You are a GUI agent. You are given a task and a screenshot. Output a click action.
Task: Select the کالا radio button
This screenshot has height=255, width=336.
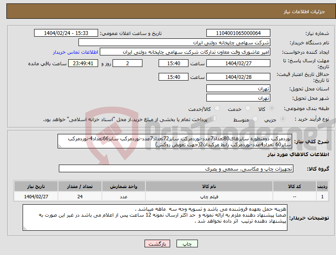(x=272, y=108)
